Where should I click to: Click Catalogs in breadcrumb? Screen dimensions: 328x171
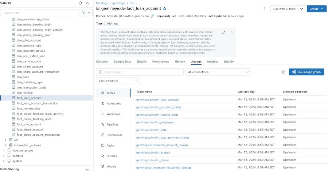pyautogui.click(x=102, y=3)
